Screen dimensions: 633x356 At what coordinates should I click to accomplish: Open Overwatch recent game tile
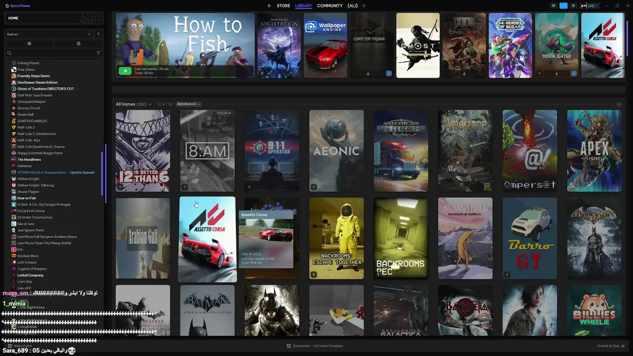[510, 45]
